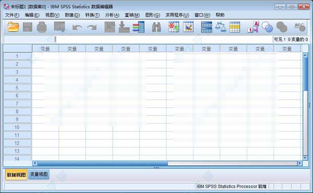Open the Variables info icon
Image resolution: width=313 pixels, height=193 pixels.
(139, 27)
